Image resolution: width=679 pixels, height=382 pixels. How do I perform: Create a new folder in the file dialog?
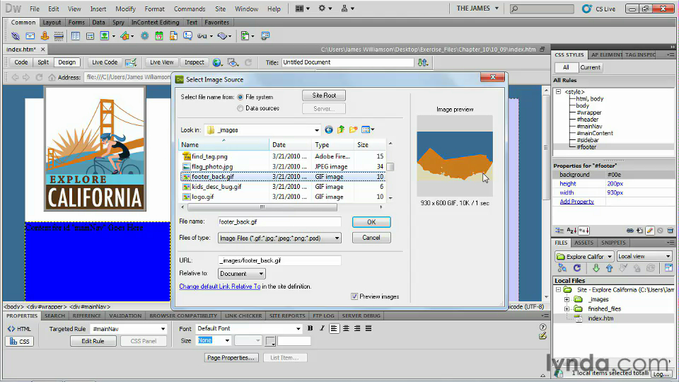coord(354,129)
